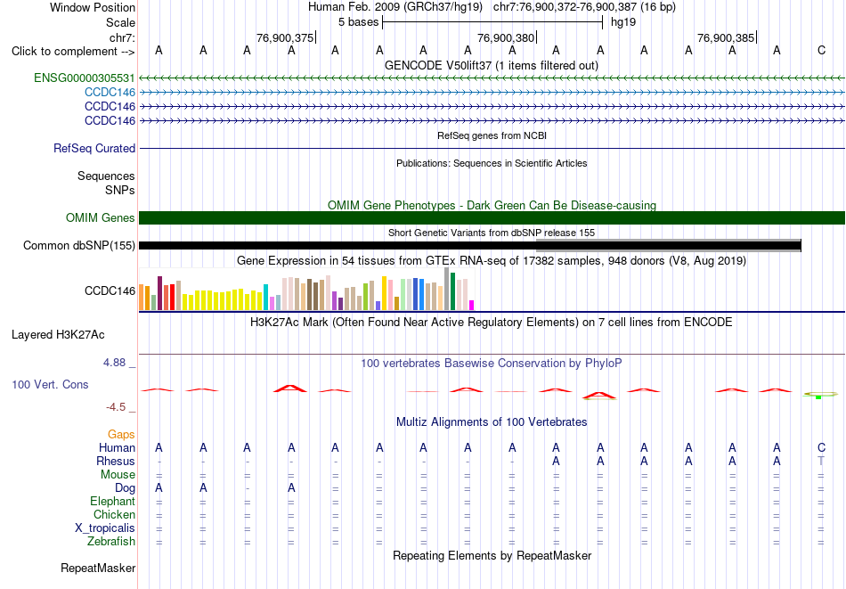Open 'Short Genetic Variants from dbSNP release 155' title
846x589 pixels.
click(492, 233)
